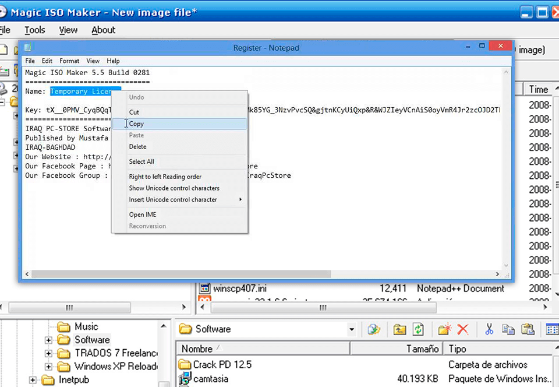Choose Right to left Reading order
The height and width of the screenshot is (387, 559).
click(x=179, y=177)
